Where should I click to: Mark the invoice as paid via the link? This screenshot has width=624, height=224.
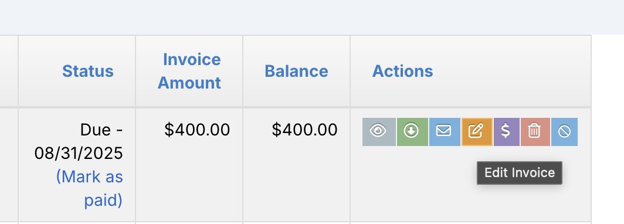[x=90, y=188]
